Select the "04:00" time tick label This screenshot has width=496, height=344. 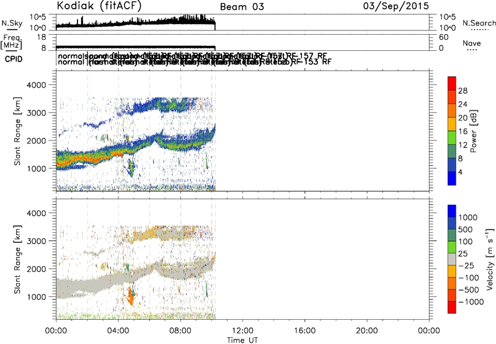pyautogui.click(x=118, y=331)
